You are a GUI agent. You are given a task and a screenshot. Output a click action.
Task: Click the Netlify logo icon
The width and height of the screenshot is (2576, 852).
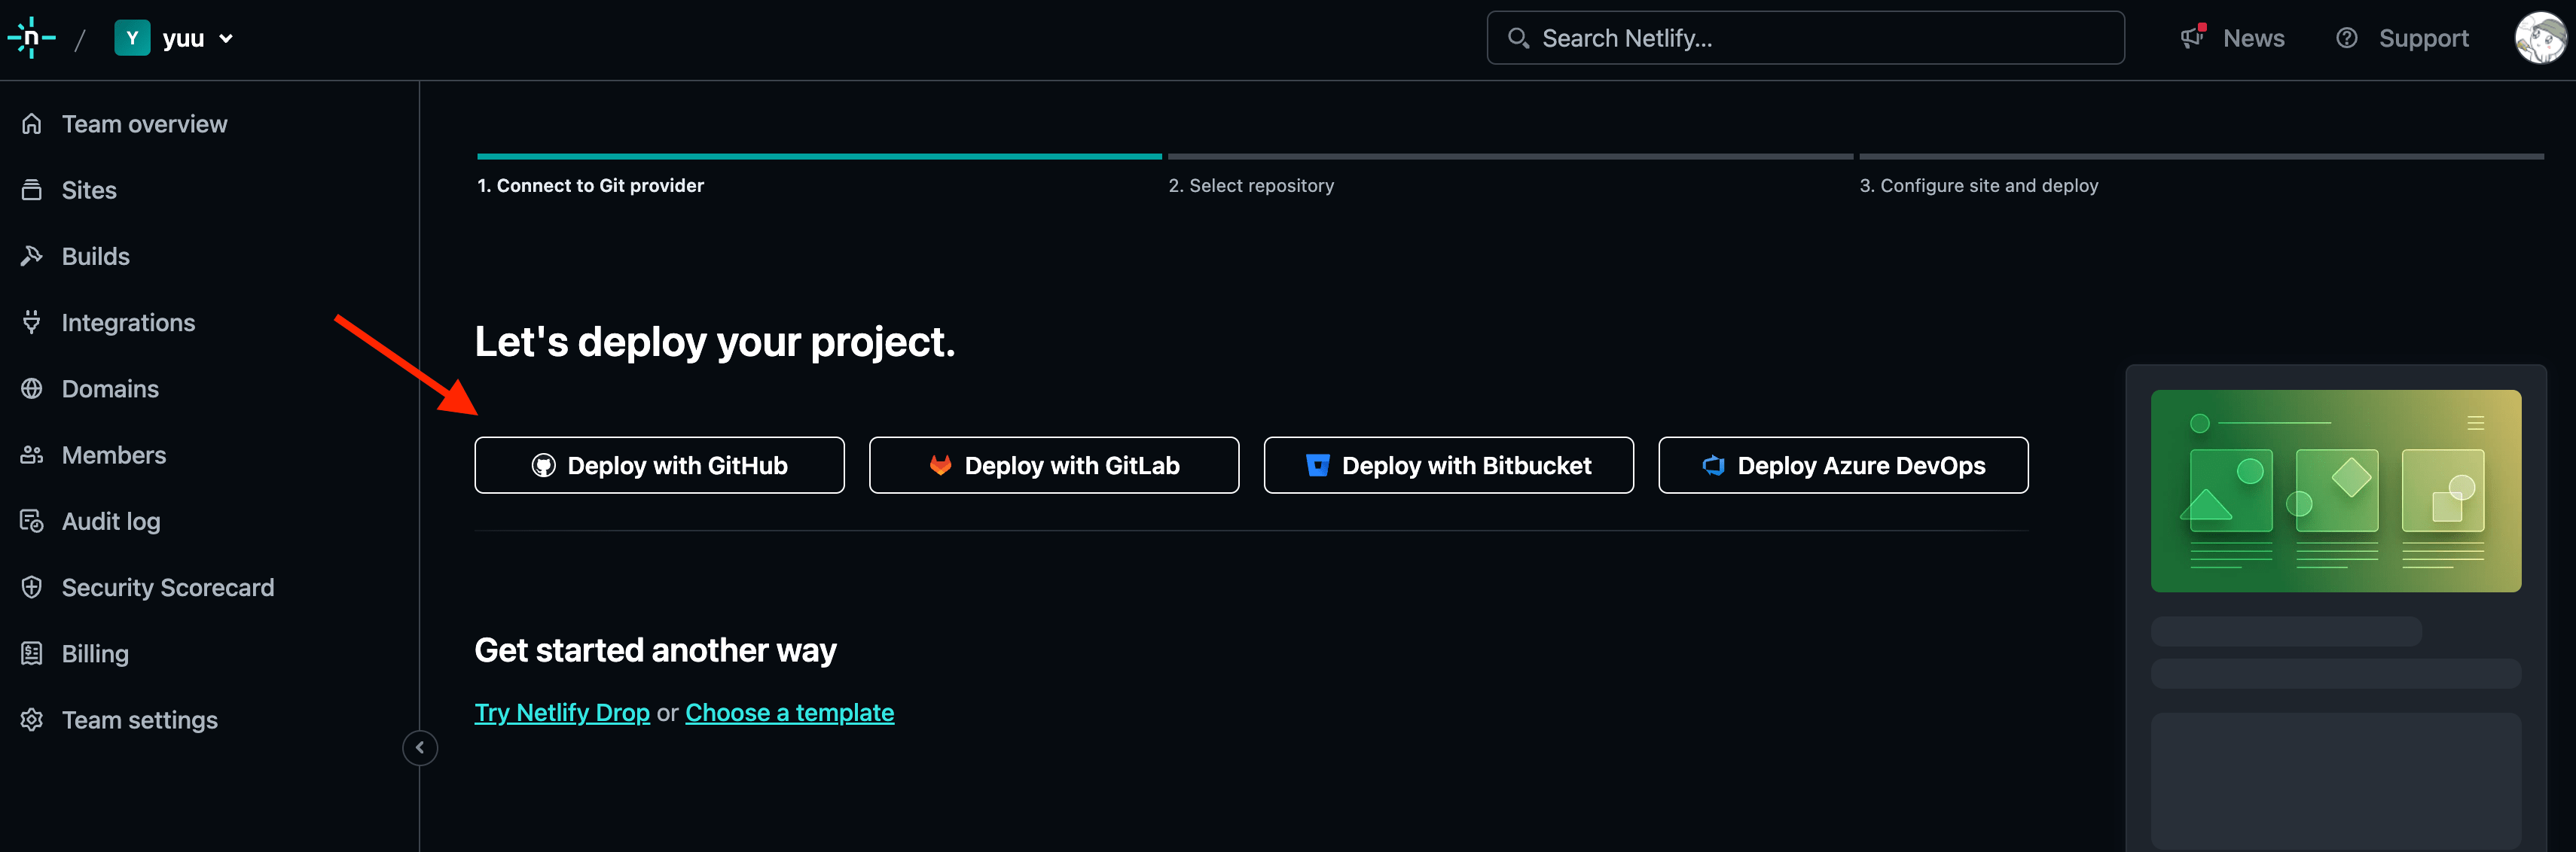click(x=31, y=38)
